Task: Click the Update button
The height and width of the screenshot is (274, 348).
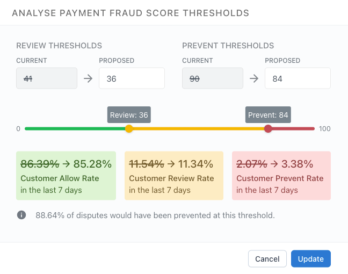Action: click(x=311, y=258)
